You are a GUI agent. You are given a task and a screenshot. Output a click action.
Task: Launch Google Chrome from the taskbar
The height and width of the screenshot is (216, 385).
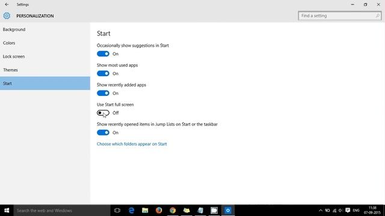click(x=173, y=211)
